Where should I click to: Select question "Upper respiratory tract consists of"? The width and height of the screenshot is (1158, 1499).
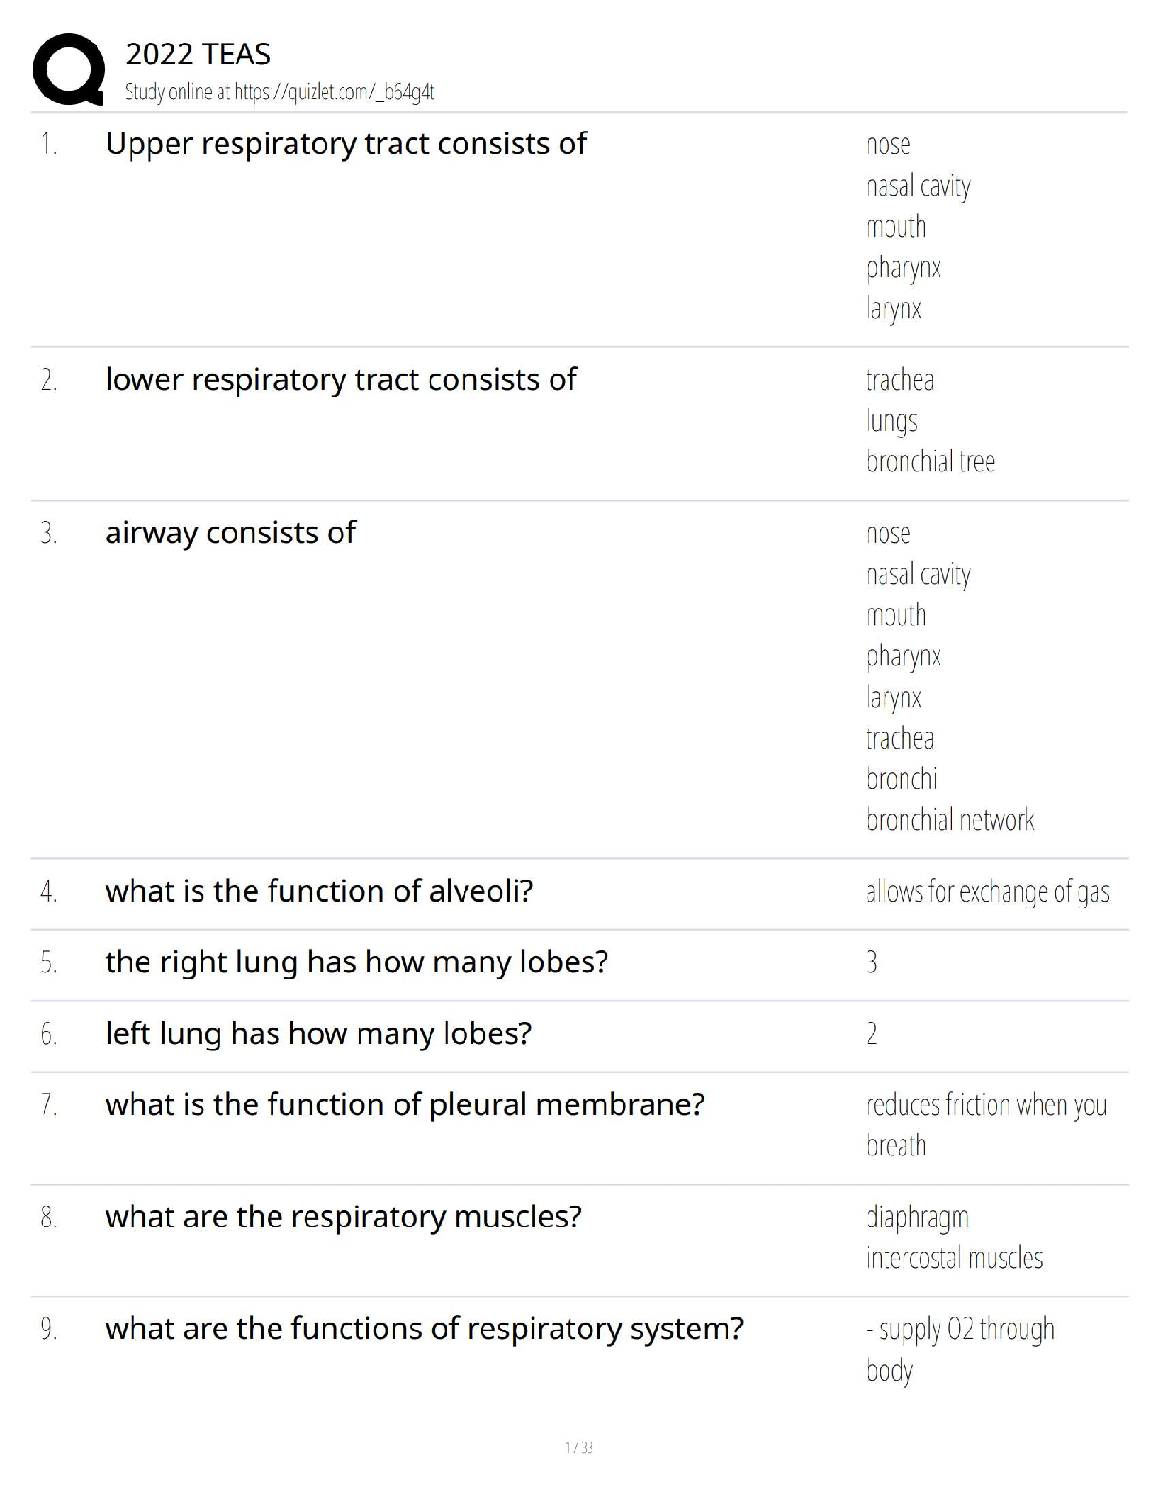(x=345, y=144)
